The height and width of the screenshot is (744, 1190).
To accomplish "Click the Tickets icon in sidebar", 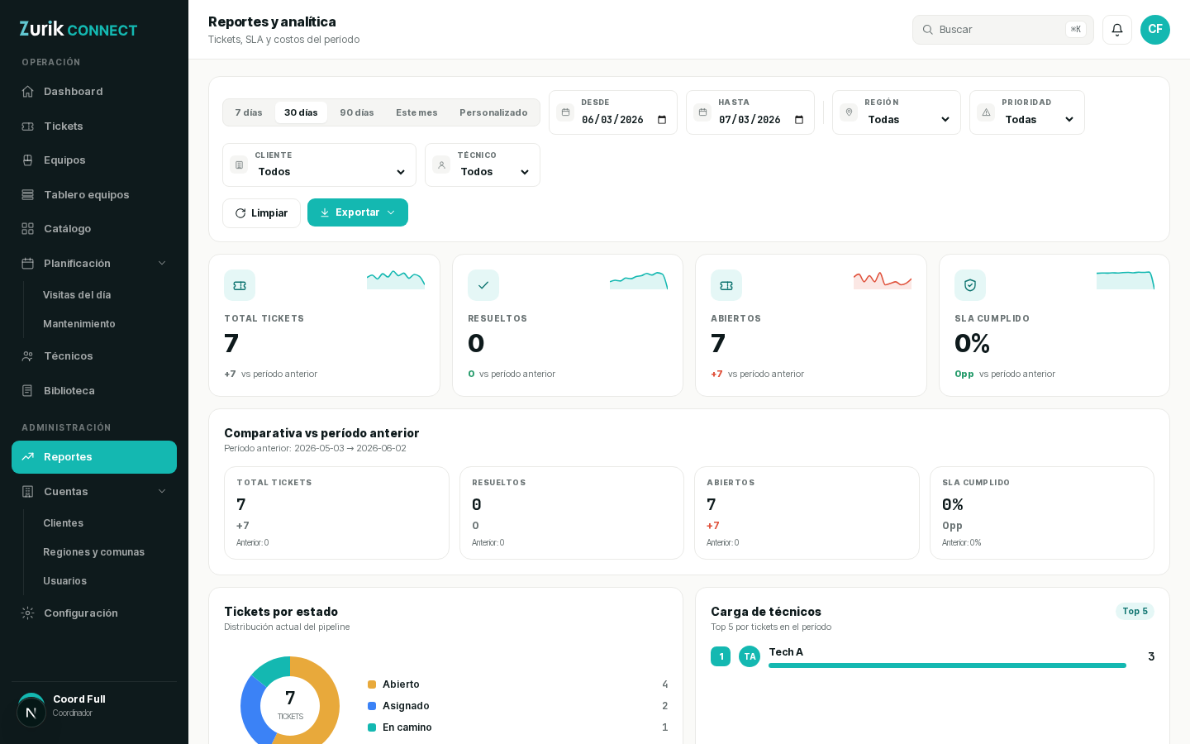I will (28, 126).
